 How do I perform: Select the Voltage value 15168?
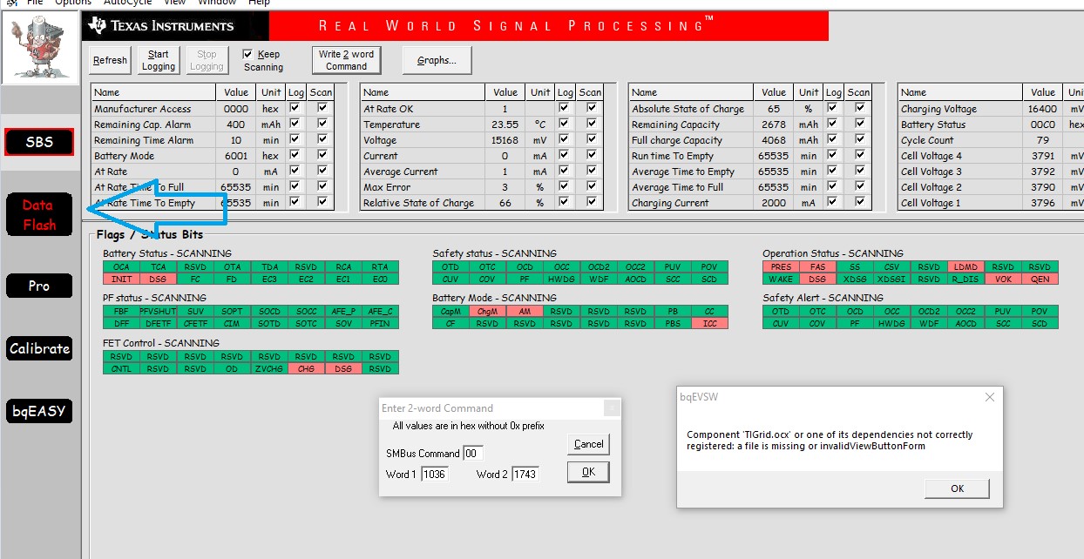coord(505,140)
